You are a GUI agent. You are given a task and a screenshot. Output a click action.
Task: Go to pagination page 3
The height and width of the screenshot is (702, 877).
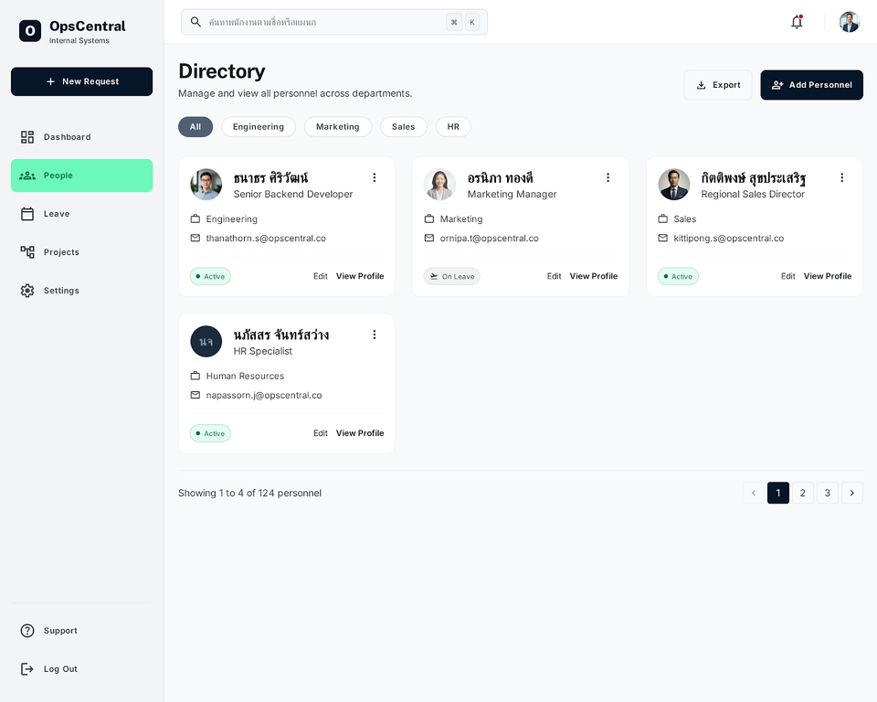[828, 494]
